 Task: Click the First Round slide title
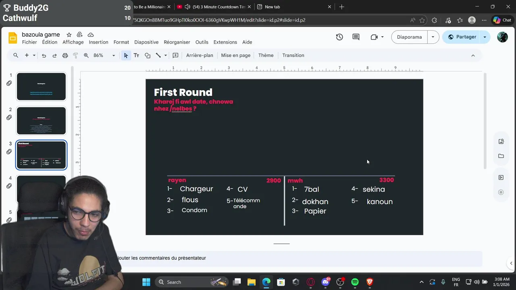[x=183, y=92]
